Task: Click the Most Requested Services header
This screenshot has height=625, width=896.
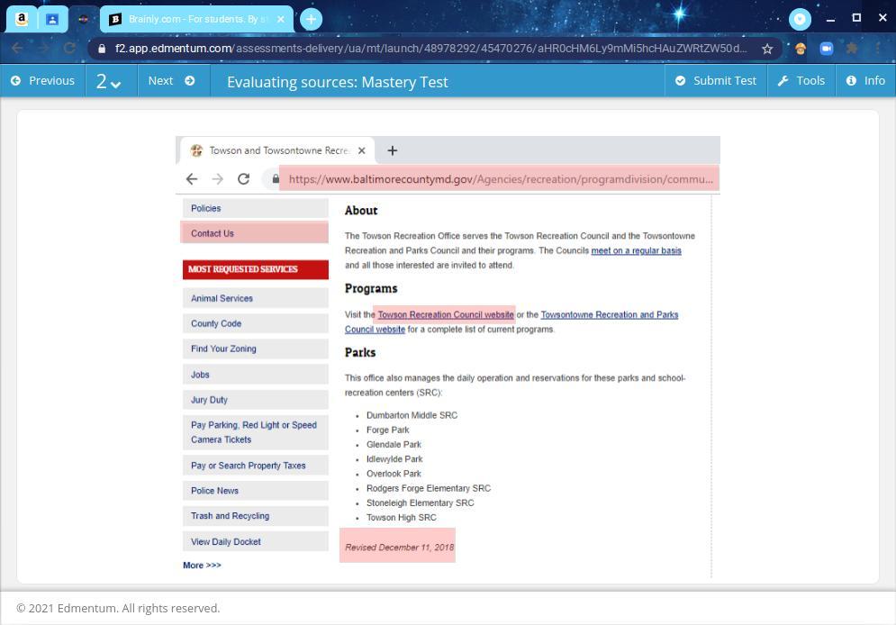Action: click(256, 269)
